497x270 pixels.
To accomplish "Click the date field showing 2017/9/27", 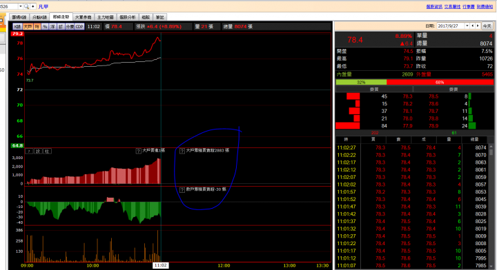I will click(x=450, y=26).
